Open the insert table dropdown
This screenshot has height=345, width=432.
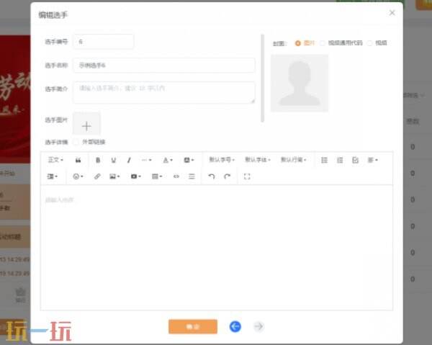157,176
